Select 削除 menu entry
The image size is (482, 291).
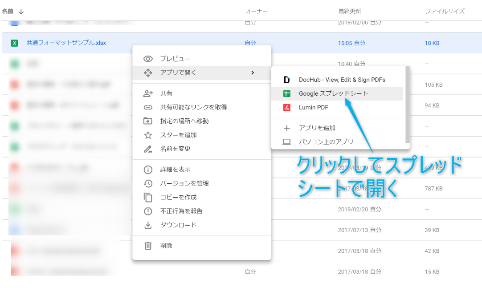[x=202, y=246]
